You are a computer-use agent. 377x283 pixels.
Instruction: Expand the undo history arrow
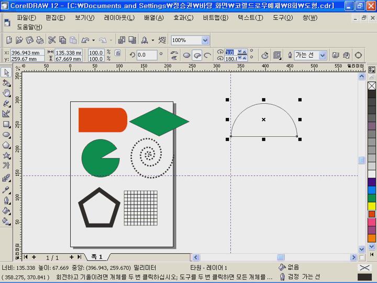pos(93,40)
